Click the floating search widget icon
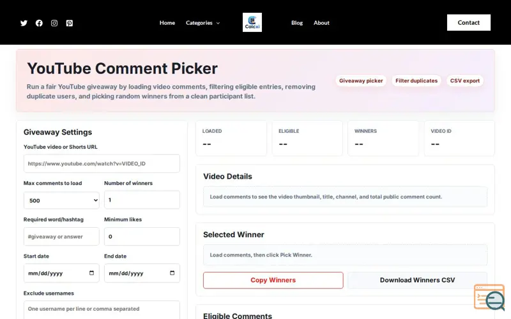 [x=489, y=297]
